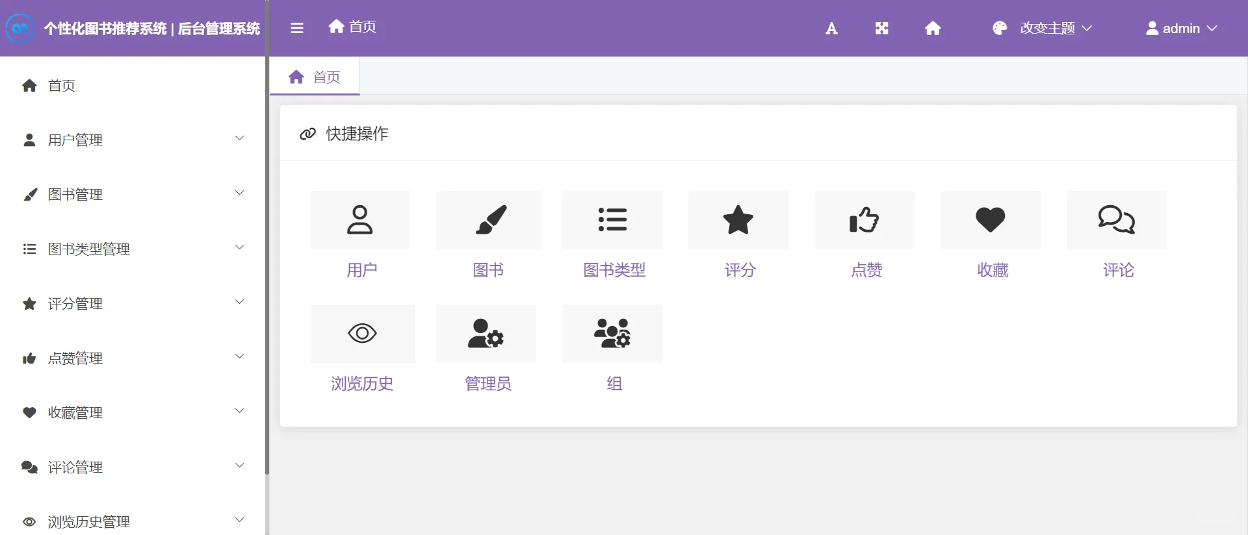Click the link icon beside 快捷操作
The image size is (1248, 535).
tap(307, 134)
